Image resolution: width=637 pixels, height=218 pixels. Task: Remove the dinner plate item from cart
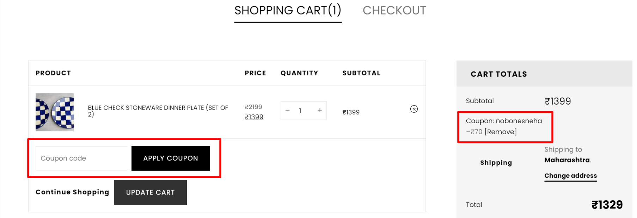414,109
